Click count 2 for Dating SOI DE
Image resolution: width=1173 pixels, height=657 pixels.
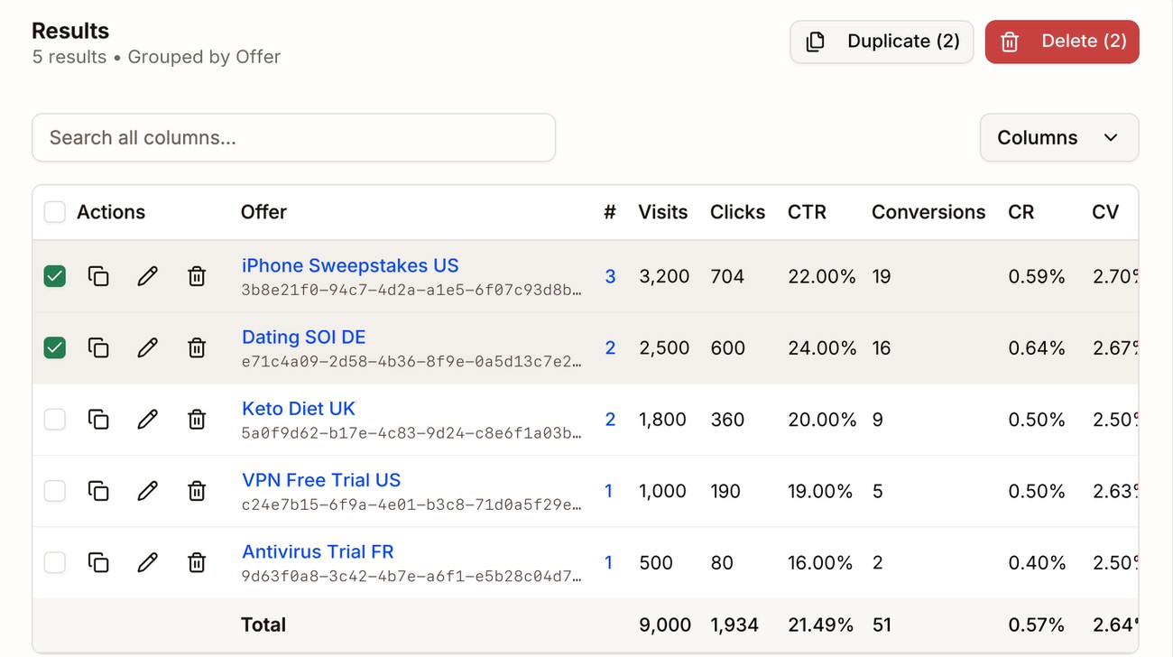click(610, 347)
